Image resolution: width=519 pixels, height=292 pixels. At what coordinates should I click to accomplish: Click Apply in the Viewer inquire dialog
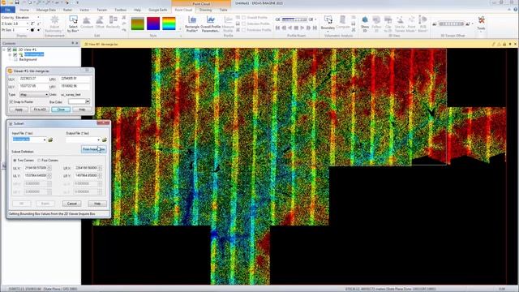tap(19, 109)
